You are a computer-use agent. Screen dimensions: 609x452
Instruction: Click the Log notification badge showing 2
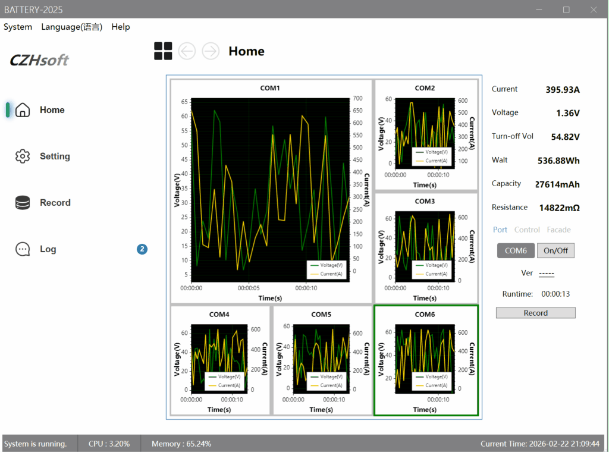142,249
